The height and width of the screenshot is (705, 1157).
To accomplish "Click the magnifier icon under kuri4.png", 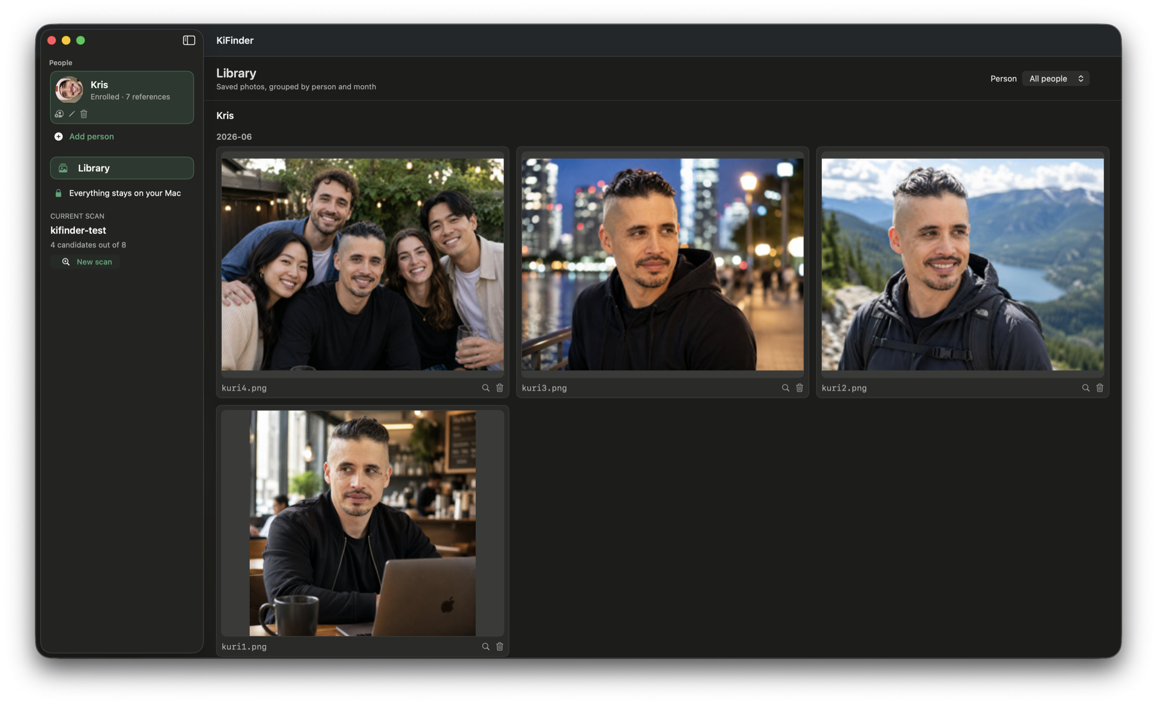I will click(x=485, y=388).
